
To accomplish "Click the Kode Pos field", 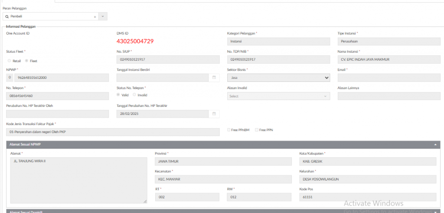I will [362, 197].
